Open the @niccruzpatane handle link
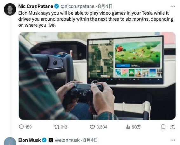This screenshot has width=180, height=145. pyautogui.click(x=77, y=6)
